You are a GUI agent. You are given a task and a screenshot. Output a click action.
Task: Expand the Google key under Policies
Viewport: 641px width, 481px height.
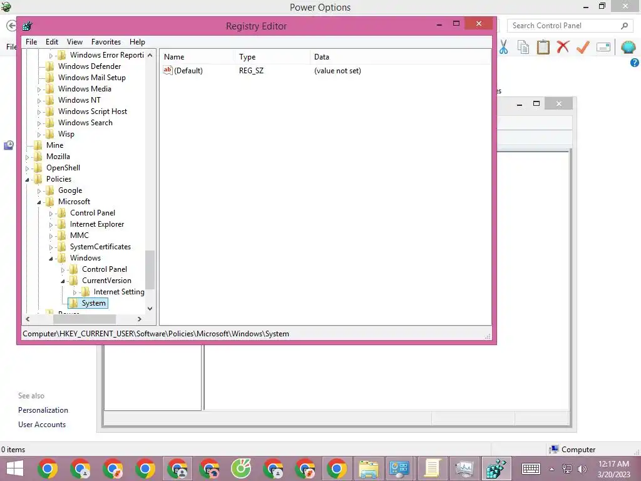point(39,191)
